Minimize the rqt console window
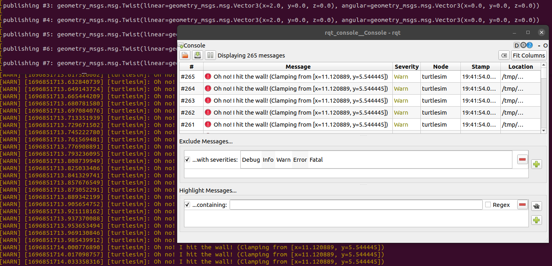 coord(515,32)
